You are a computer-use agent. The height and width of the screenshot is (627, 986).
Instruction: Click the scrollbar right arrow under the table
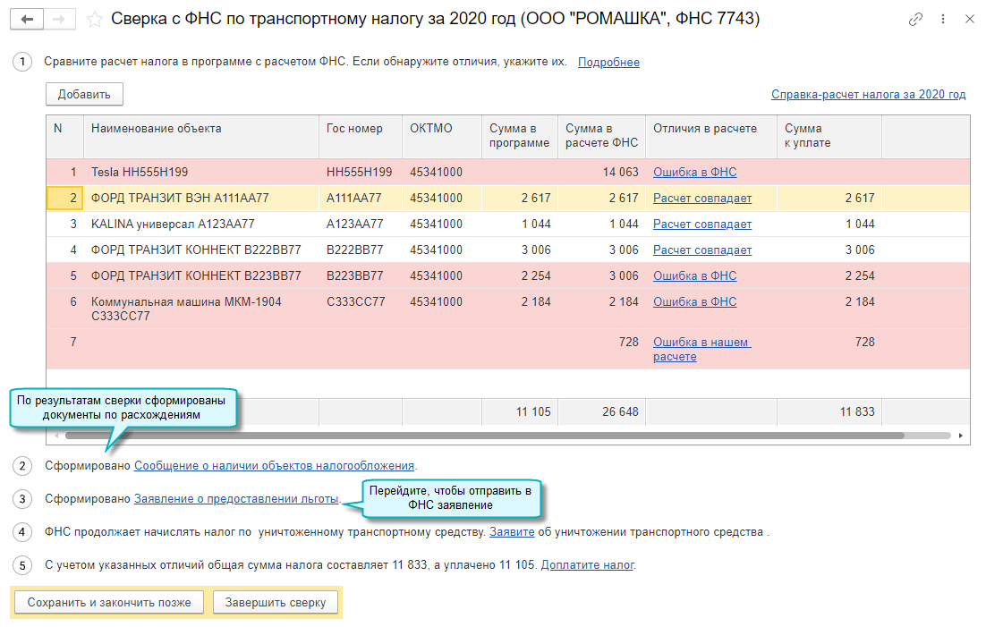960,436
